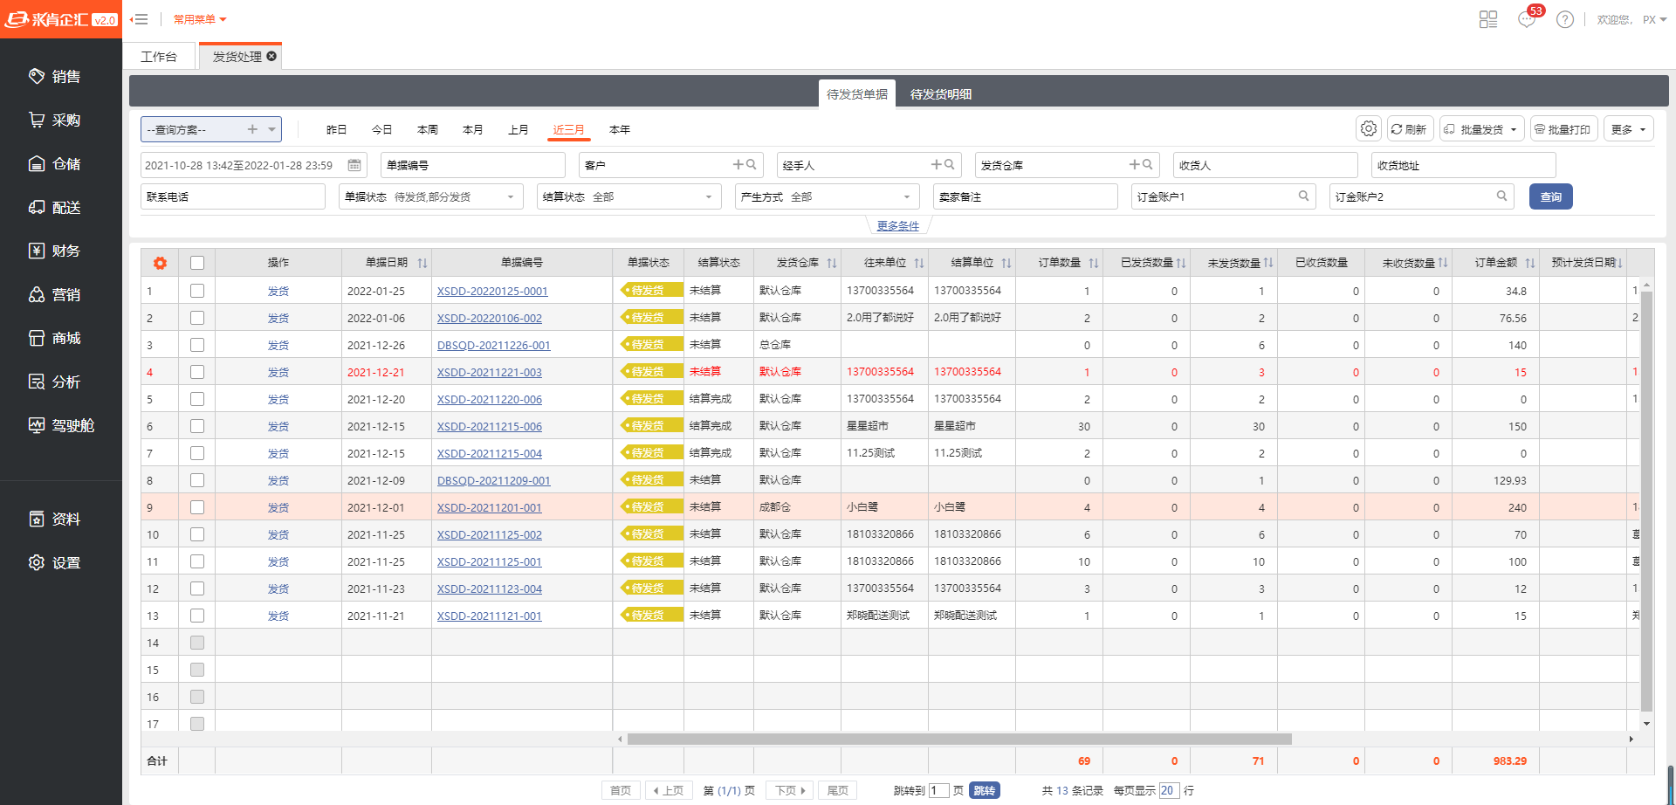Expand the 查询方案 dropdown
Image resolution: width=1676 pixels, height=805 pixels.
click(272, 129)
